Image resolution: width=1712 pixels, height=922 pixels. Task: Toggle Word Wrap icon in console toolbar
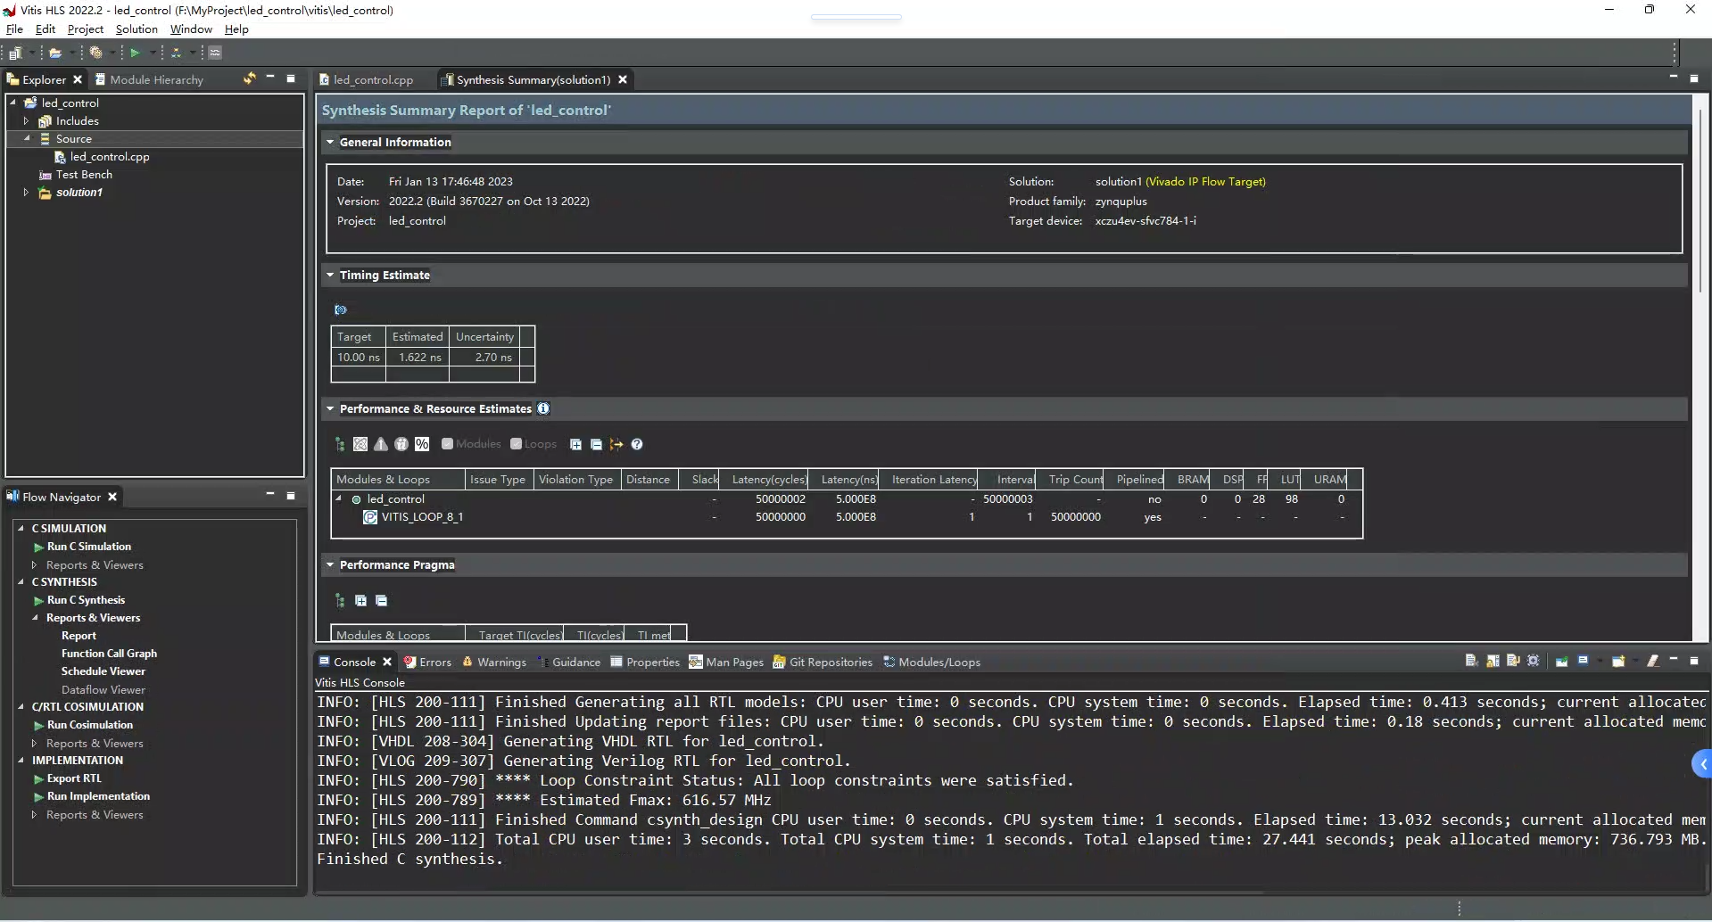pos(1513,661)
